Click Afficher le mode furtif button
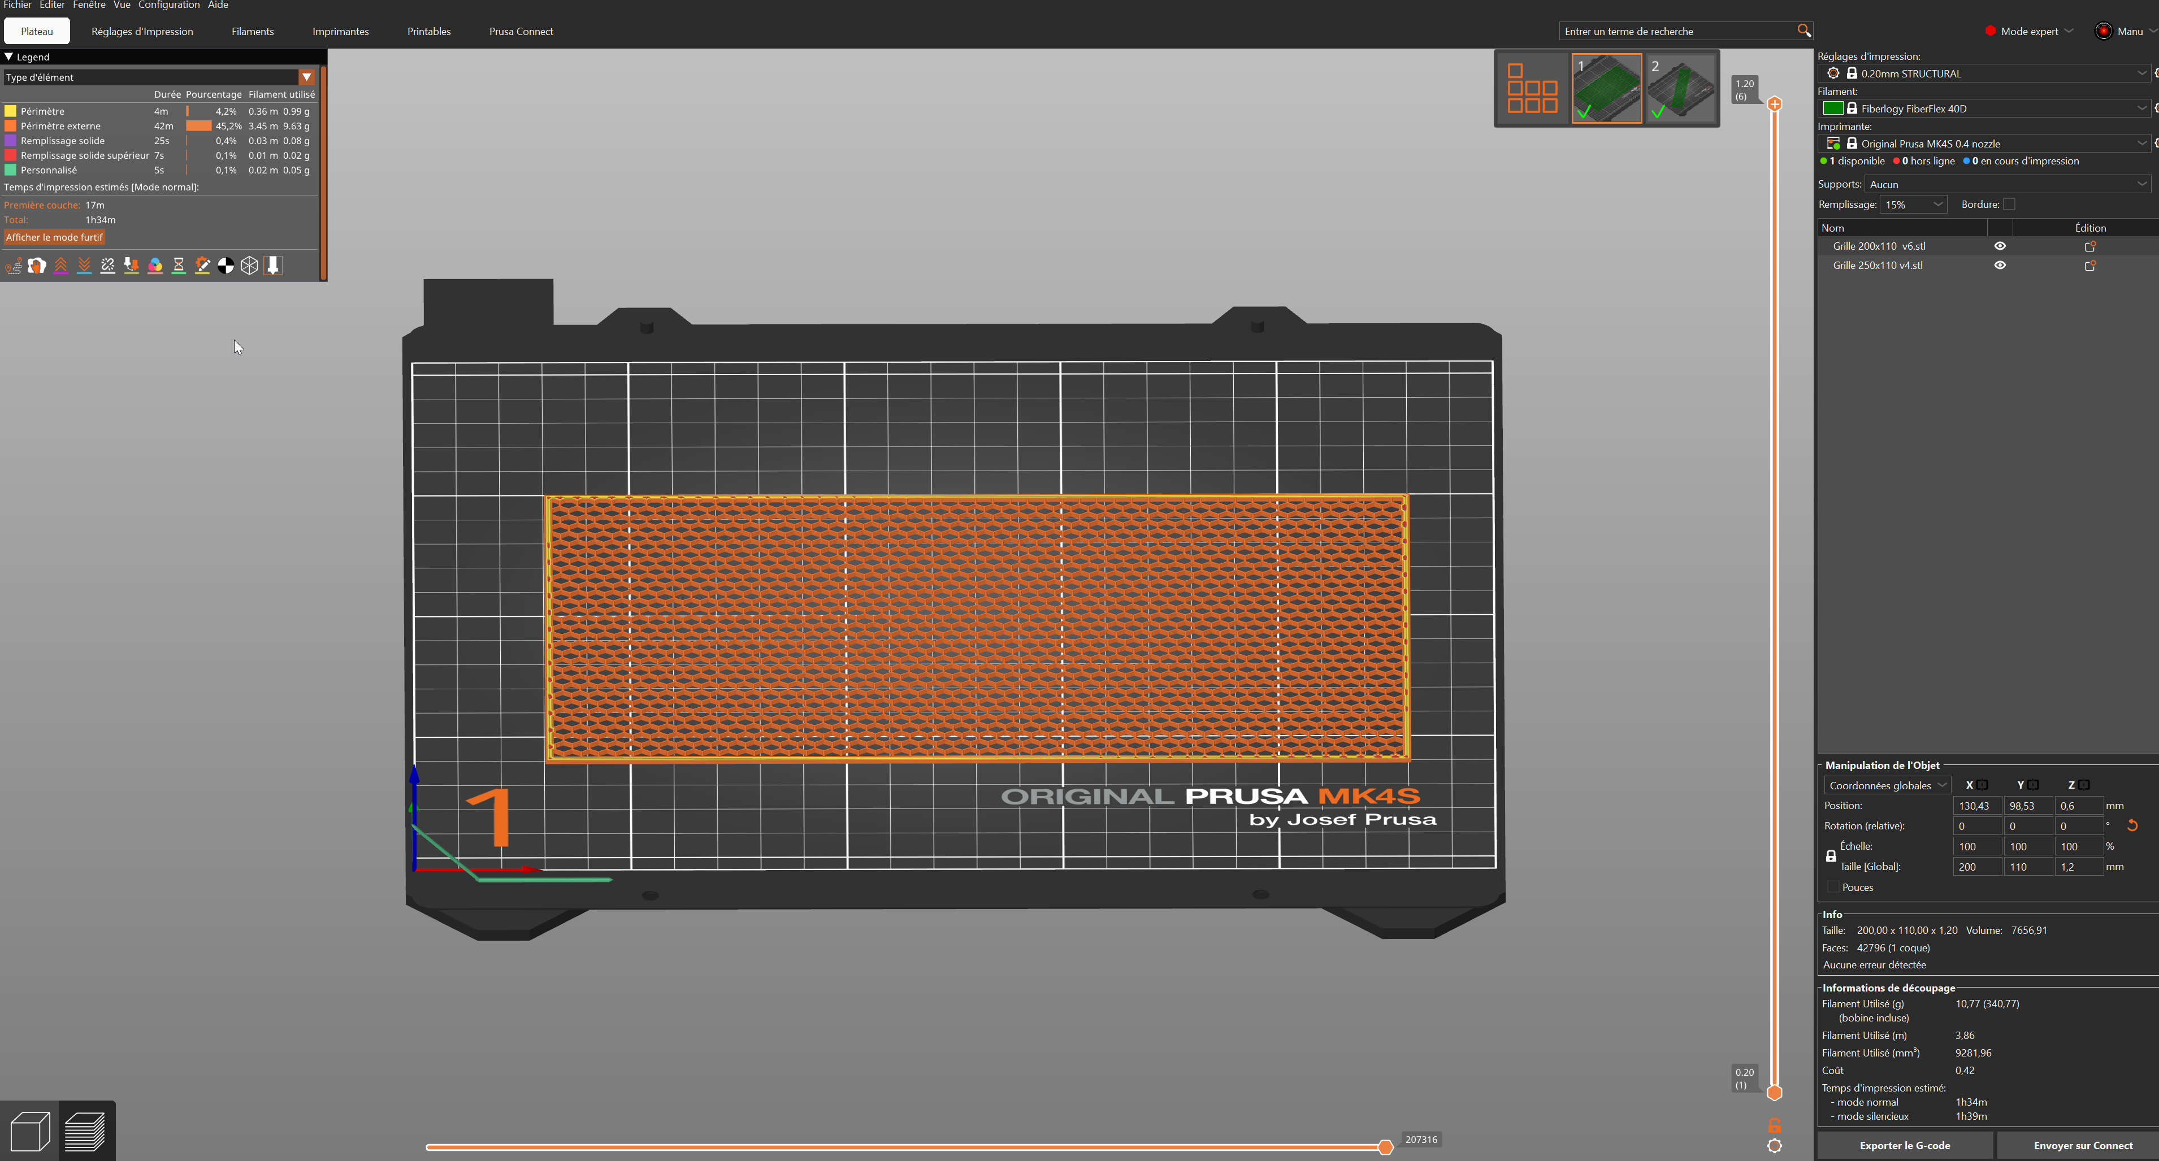 pyautogui.click(x=54, y=238)
